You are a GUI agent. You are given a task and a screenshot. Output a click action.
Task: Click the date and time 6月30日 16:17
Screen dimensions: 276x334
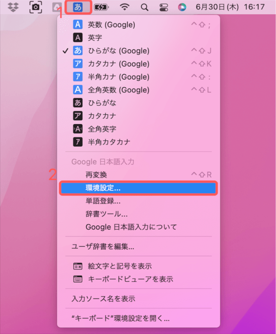coord(230,7)
